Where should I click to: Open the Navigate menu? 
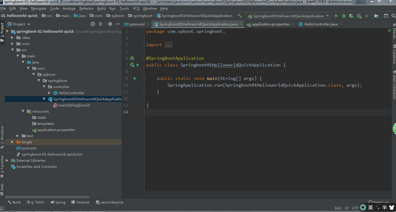(39, 8)
